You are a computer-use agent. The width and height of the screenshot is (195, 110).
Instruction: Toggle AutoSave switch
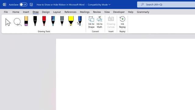click(x=23, y=5)
